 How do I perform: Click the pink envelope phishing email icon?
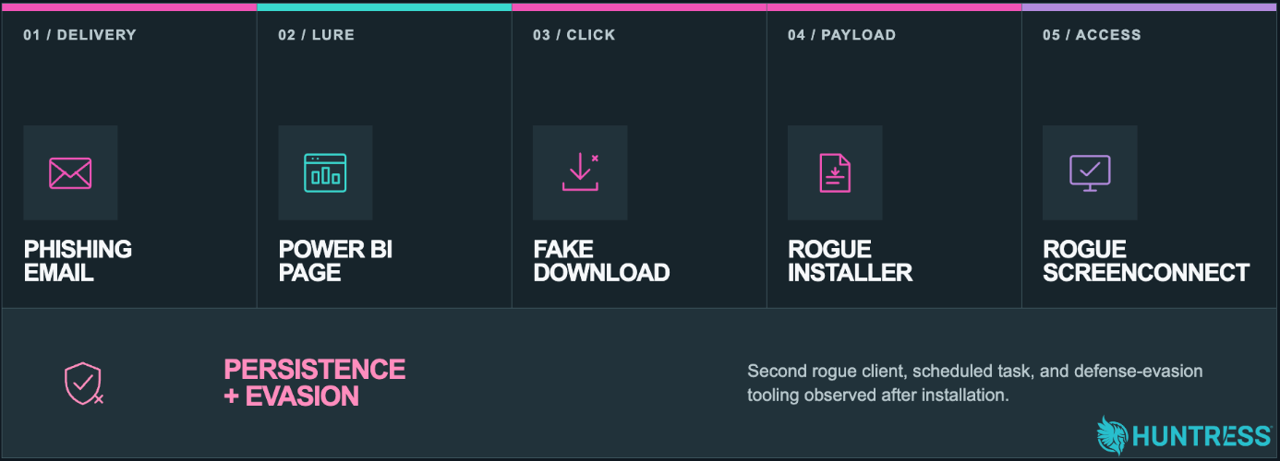click(x=70, y=173)
